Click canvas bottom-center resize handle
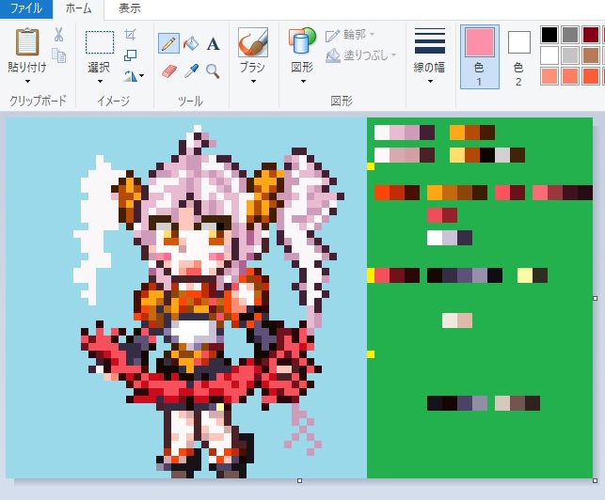Screen dimensions: 605x500 299,480
